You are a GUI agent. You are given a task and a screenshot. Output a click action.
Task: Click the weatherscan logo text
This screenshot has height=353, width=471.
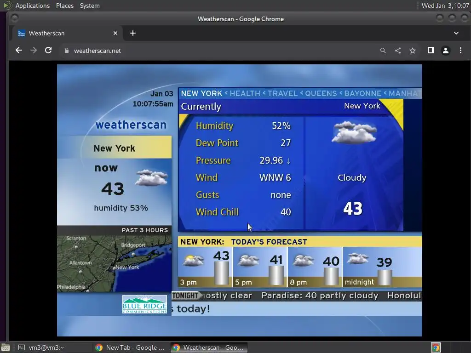point(131,125)
